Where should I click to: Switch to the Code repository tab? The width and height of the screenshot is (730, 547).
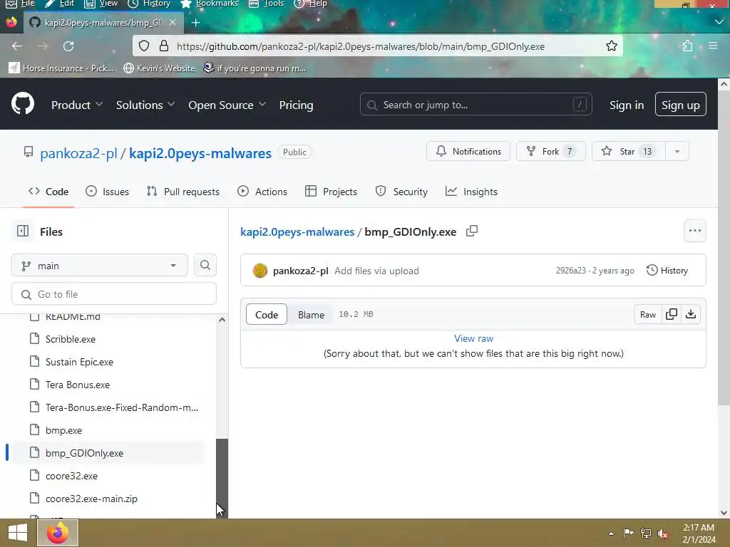tap(48, 192)
